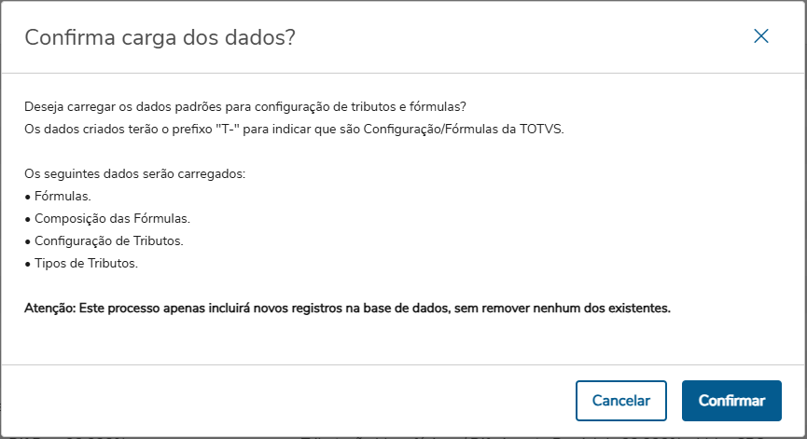Click the bullet before "Configuração de Tributos."
The height and width of the screenshot is (439, 807).
[27, 241]
